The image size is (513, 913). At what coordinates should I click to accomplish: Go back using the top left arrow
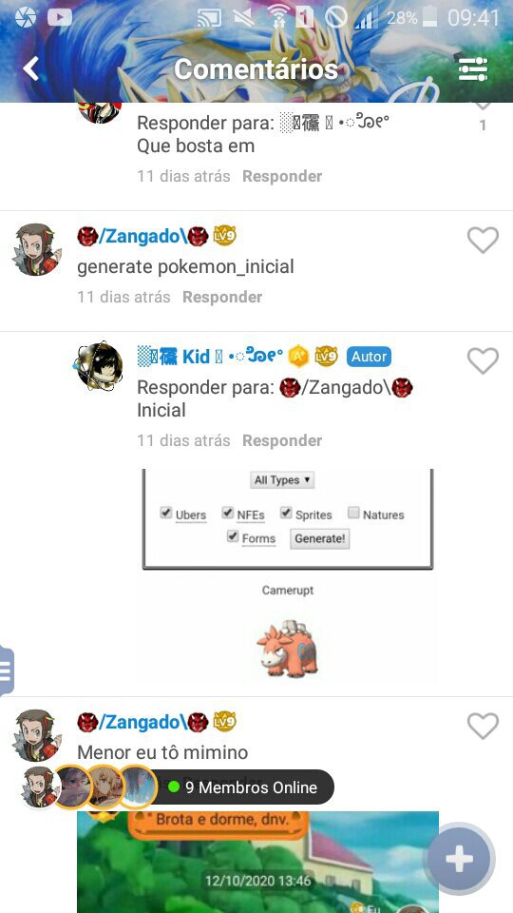(x=30, y=68)
